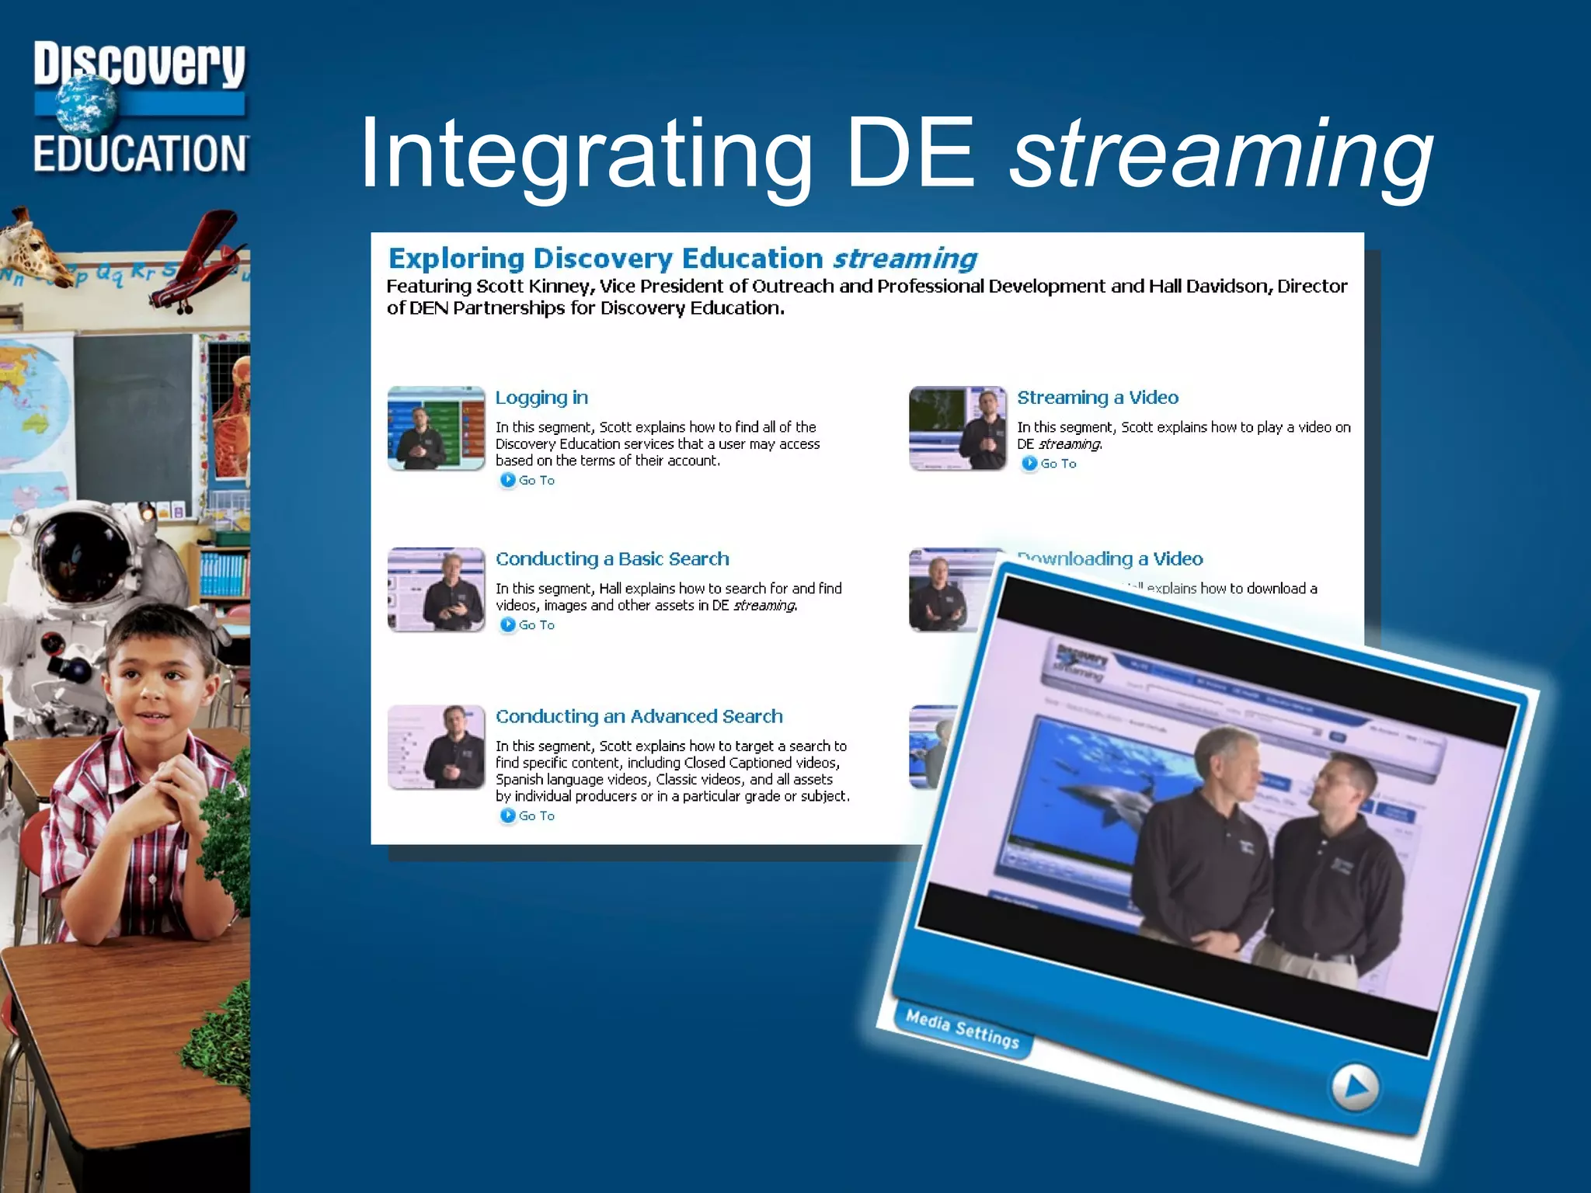This screenshot has width=1591, height=1193.
Task: Click the Go To text under Basic Search
Action: pyautogui.click(x=537, y=624)
